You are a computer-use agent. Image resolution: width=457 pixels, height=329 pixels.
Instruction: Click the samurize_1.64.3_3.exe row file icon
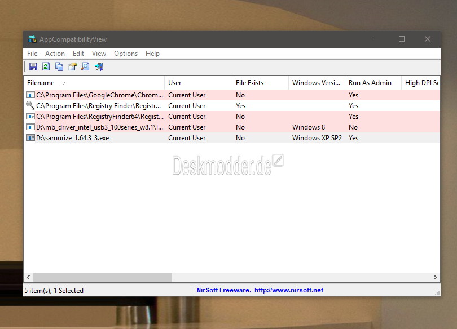pyautogui.click(x=30, y=137)
